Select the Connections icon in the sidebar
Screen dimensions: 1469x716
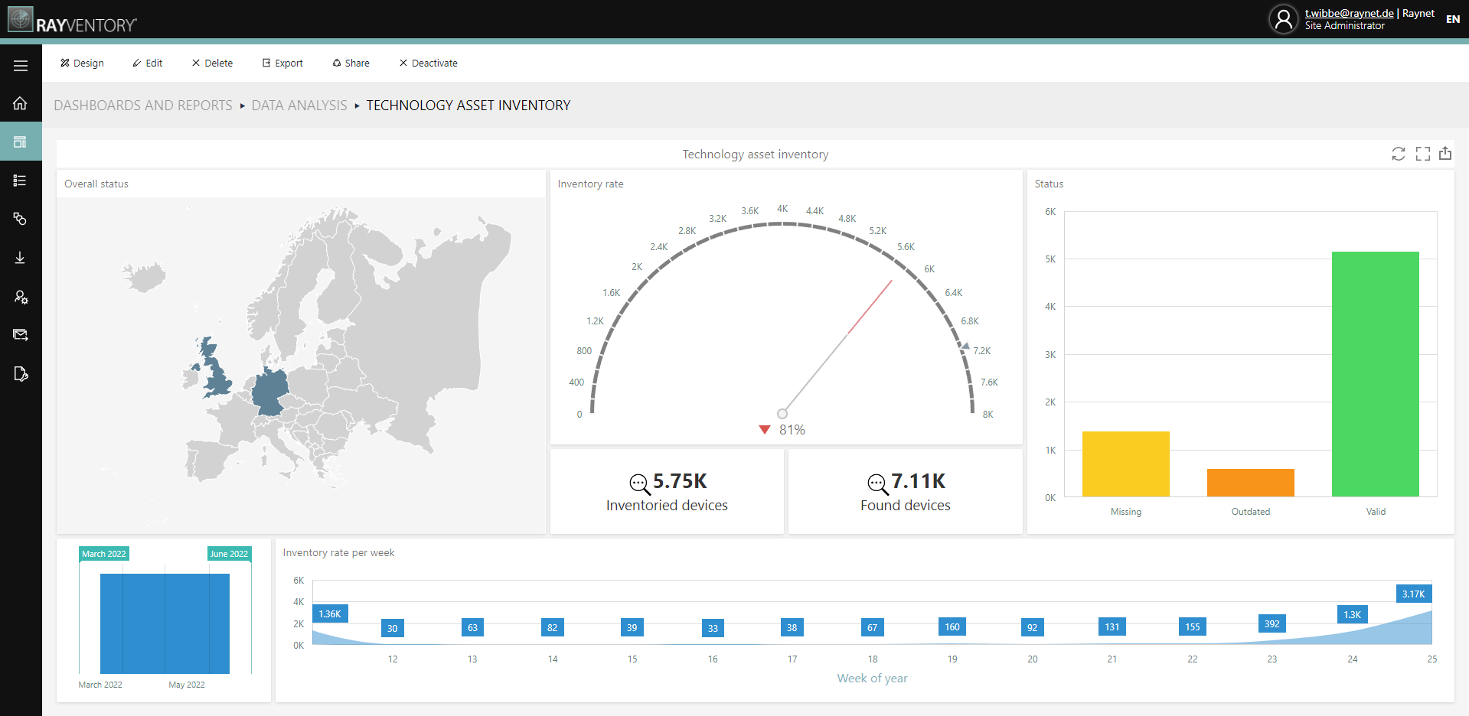pyautogui.click(x=21, y=220)
